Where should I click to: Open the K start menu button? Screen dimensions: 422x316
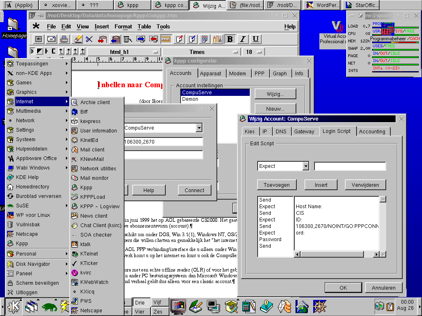click(x=14, y=306)
